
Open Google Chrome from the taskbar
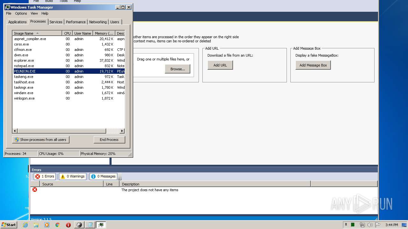58,225
